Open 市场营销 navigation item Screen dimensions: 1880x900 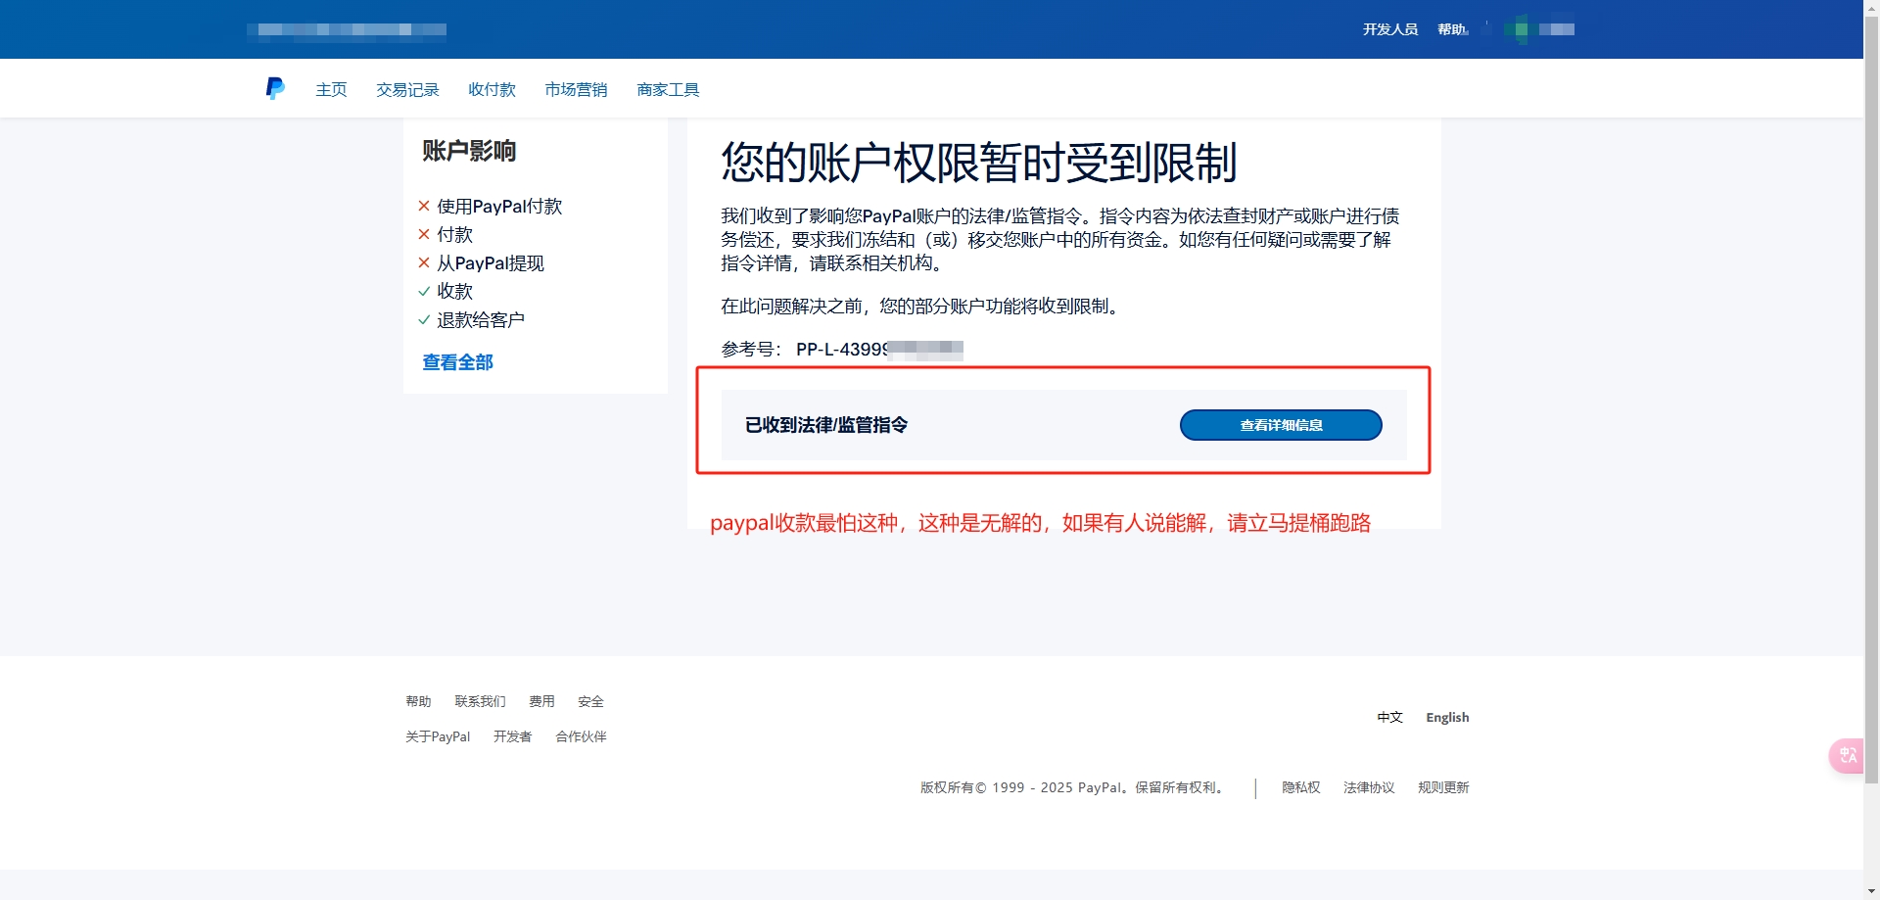576,90
